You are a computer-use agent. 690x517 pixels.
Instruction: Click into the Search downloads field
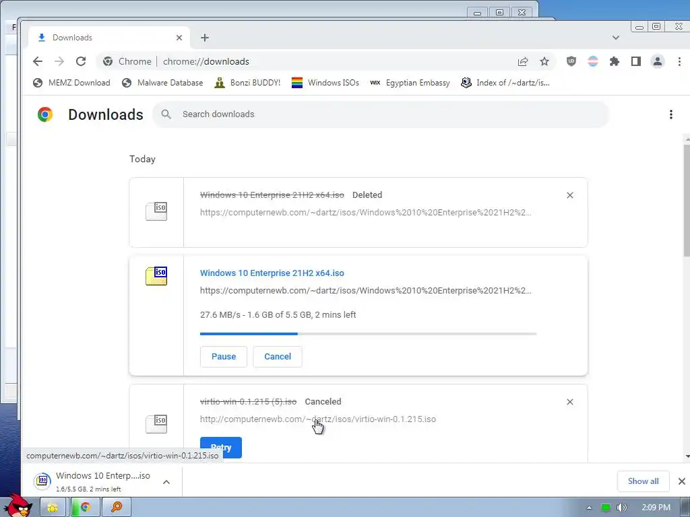(x=381, y=114)
